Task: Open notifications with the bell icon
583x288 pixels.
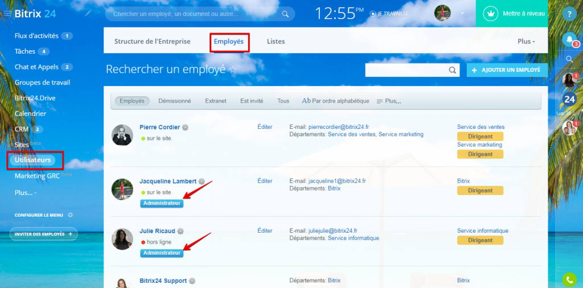Action: coord(569,39)
